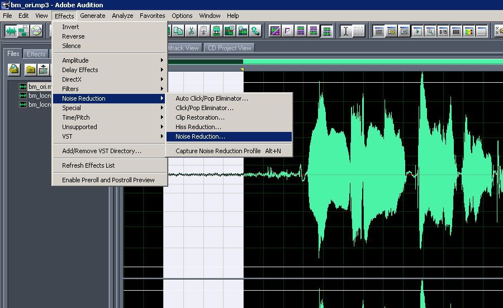Switch to Multitrack view toolbar icon

[x=23, y=31]
